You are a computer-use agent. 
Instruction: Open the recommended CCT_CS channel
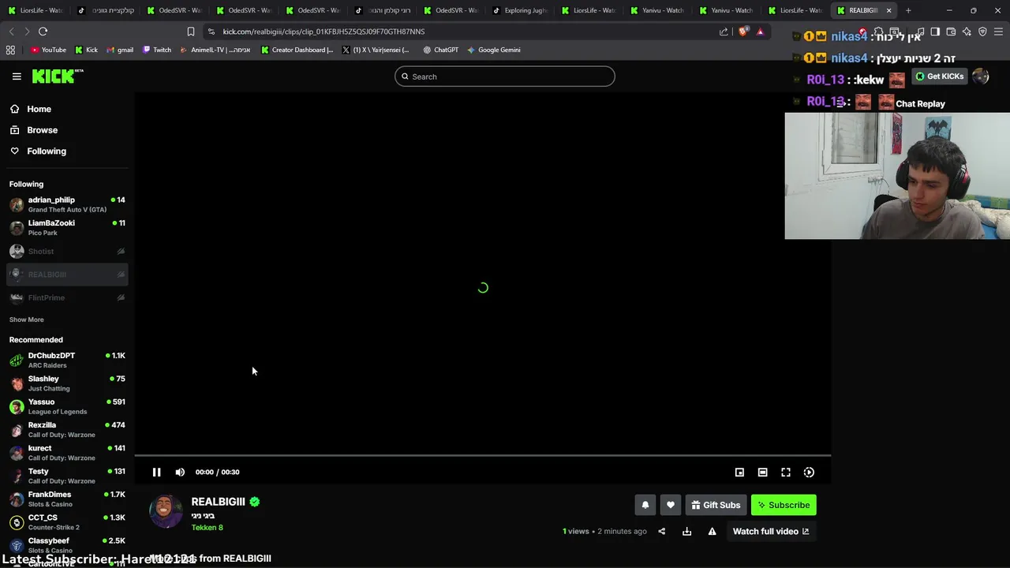[68, 522]
